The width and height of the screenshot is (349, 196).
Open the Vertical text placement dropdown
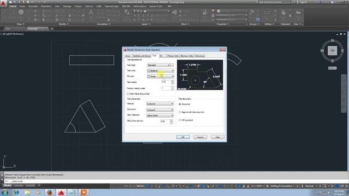click(x=160, y=104)
